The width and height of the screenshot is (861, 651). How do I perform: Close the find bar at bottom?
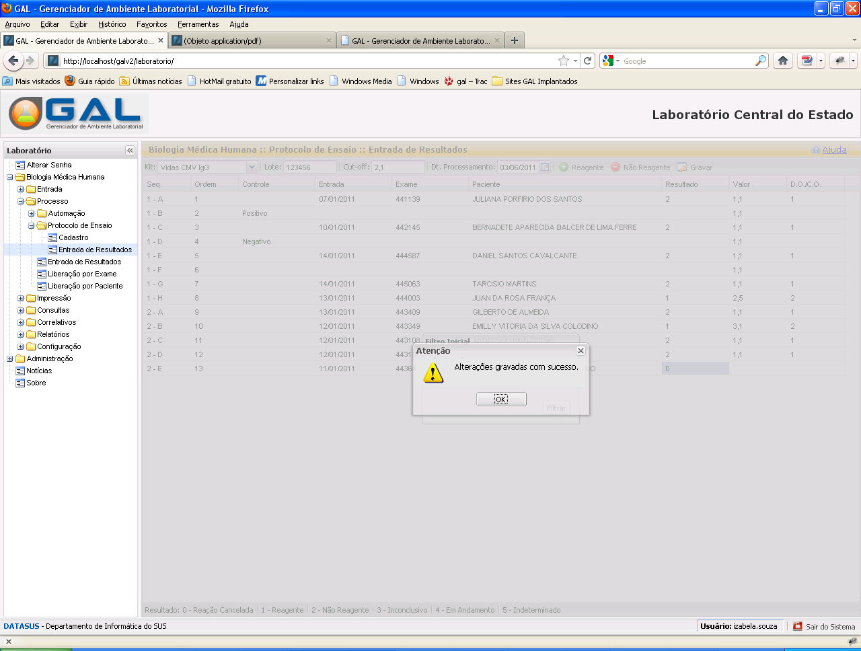coord(8,642)
